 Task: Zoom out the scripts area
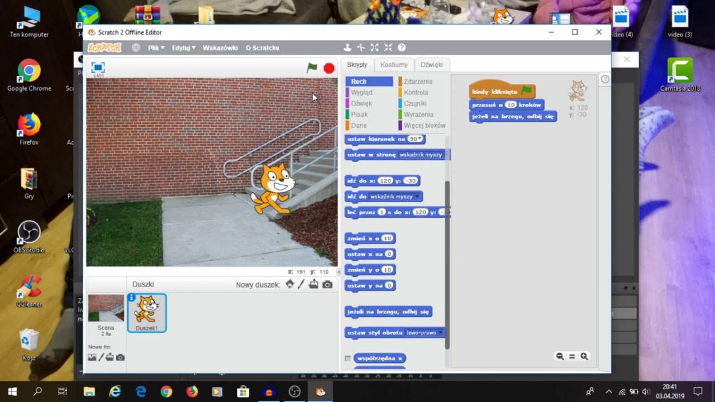point(560,356)
